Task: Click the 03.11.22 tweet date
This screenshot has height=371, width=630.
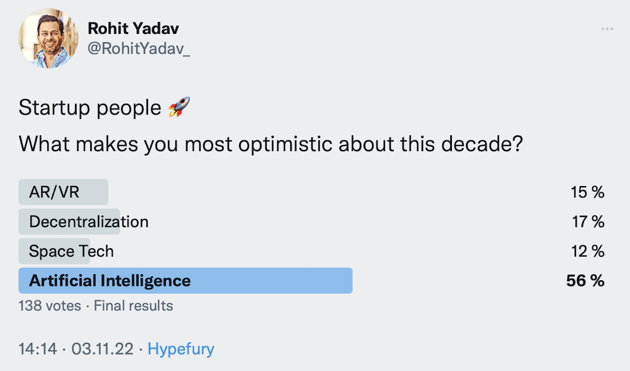Action: (103, 349)
